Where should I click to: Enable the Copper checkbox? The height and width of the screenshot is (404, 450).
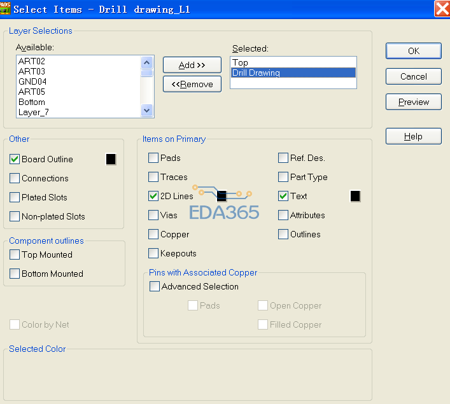(153, 234)
